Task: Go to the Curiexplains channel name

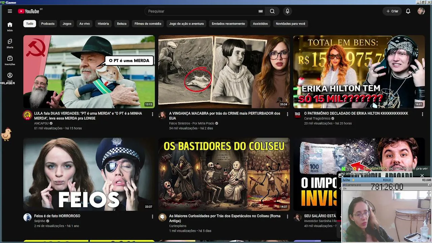Action: [178, 226]
